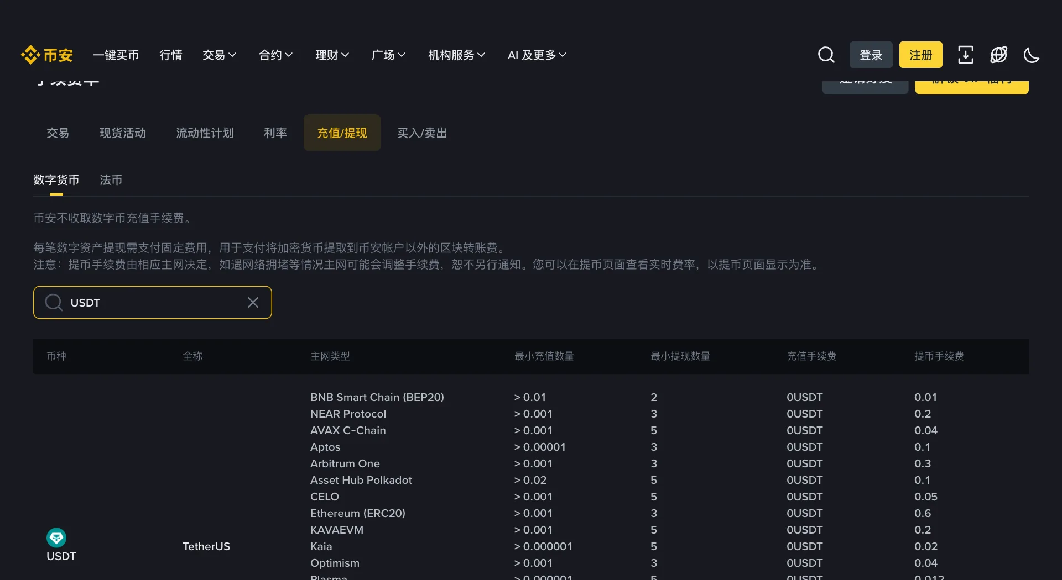This screenshot has height=580, width=1062.
Task: Click the 主网类型 column header
Action: point(330,356)
